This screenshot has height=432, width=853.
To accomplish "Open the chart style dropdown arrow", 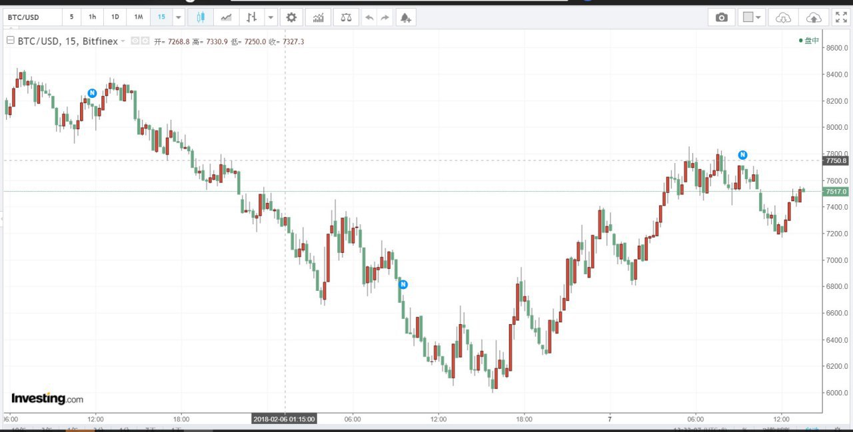I will 271,17.
